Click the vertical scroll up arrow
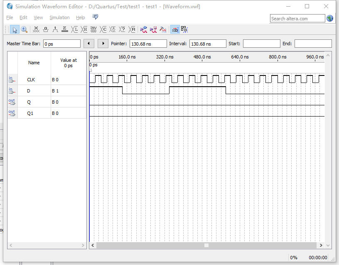Image resolution: width=339 pixels, height=265 pixels. (x=328, y=56)
